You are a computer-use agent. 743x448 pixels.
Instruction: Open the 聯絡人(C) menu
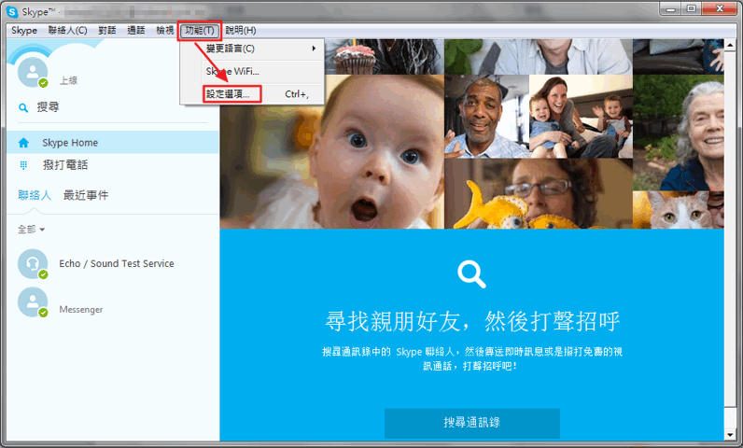pos(68,30)
